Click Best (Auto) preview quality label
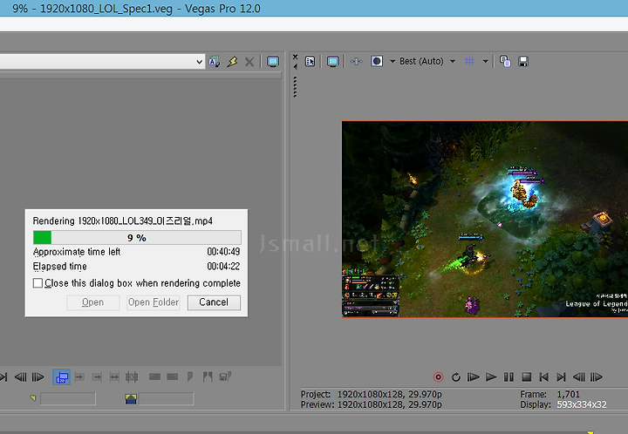 (421, 61)
